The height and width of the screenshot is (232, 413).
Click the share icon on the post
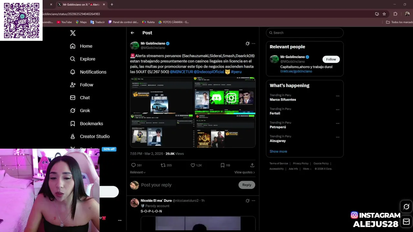252,165
